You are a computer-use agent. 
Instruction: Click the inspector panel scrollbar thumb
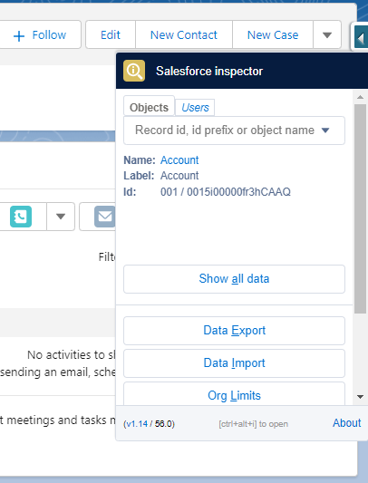pos(360,208)
